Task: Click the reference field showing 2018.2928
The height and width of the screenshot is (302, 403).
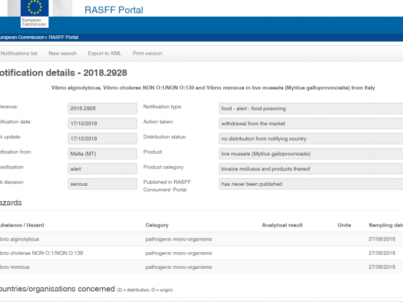Action: click(x=103, y=108)
